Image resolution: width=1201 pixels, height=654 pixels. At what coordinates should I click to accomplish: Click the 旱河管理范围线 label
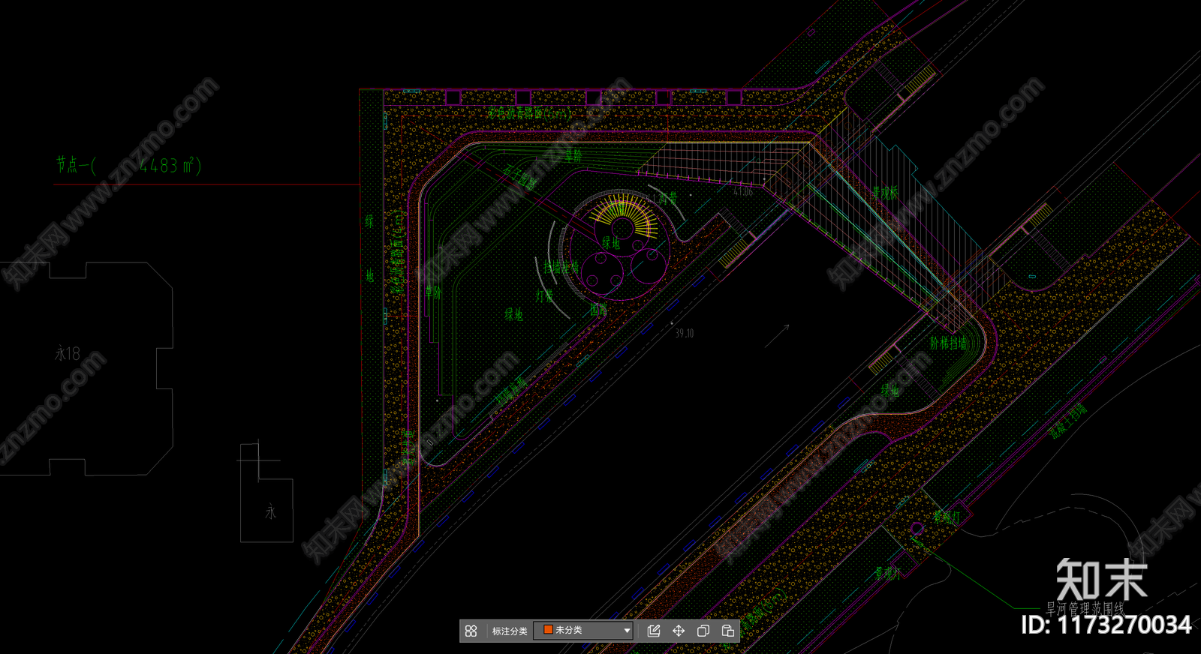1085,608
